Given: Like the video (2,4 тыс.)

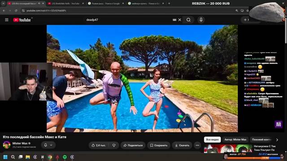Looking at the screenshot, I should (x=99, y=145).
